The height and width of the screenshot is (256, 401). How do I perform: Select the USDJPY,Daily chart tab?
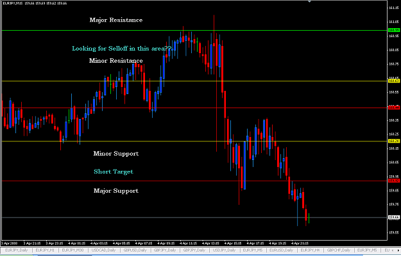pos(224,250)
